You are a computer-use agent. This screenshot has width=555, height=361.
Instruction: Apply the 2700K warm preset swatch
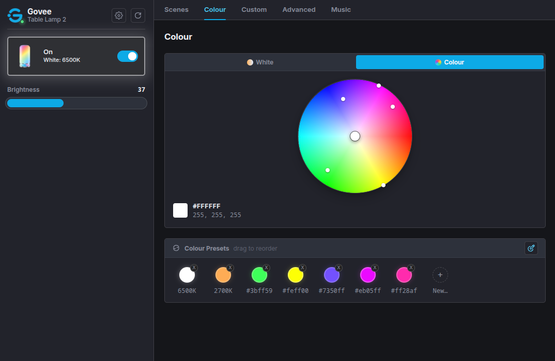click(x=223, y=275)
